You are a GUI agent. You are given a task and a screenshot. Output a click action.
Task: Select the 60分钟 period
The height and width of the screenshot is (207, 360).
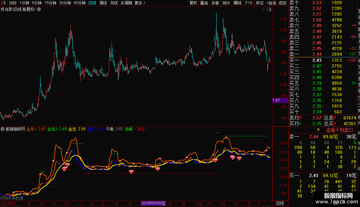click(80, 3)
